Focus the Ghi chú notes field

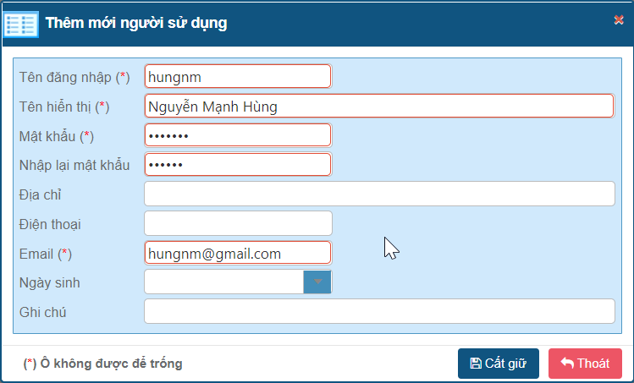[378, 311]
